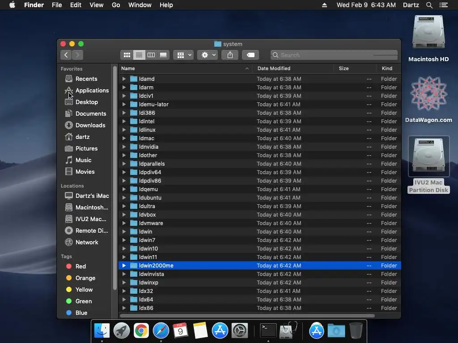Switch to icon view in Finder toolbar
458x343 pixels.
127,55
